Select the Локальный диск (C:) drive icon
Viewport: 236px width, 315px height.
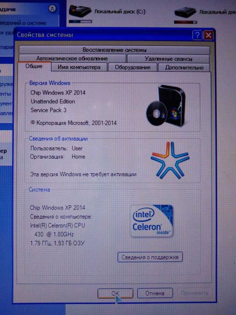[x=80, y=11]
